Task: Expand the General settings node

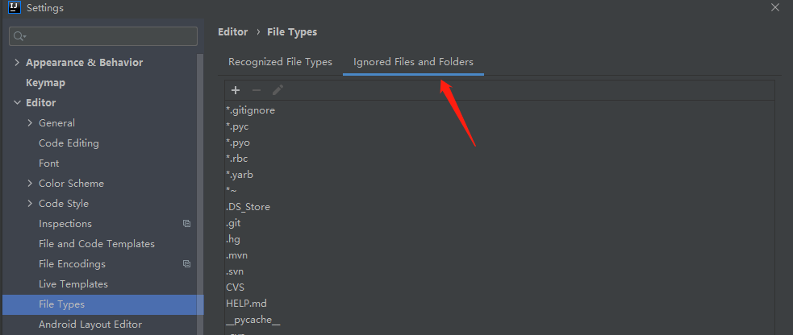Action: coord(30,123)
